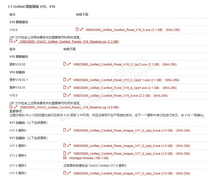Download 109825605_Unified_Comfort_Panel_V19_0.exe file
The image size is (209, 177).
pos(124,30)
